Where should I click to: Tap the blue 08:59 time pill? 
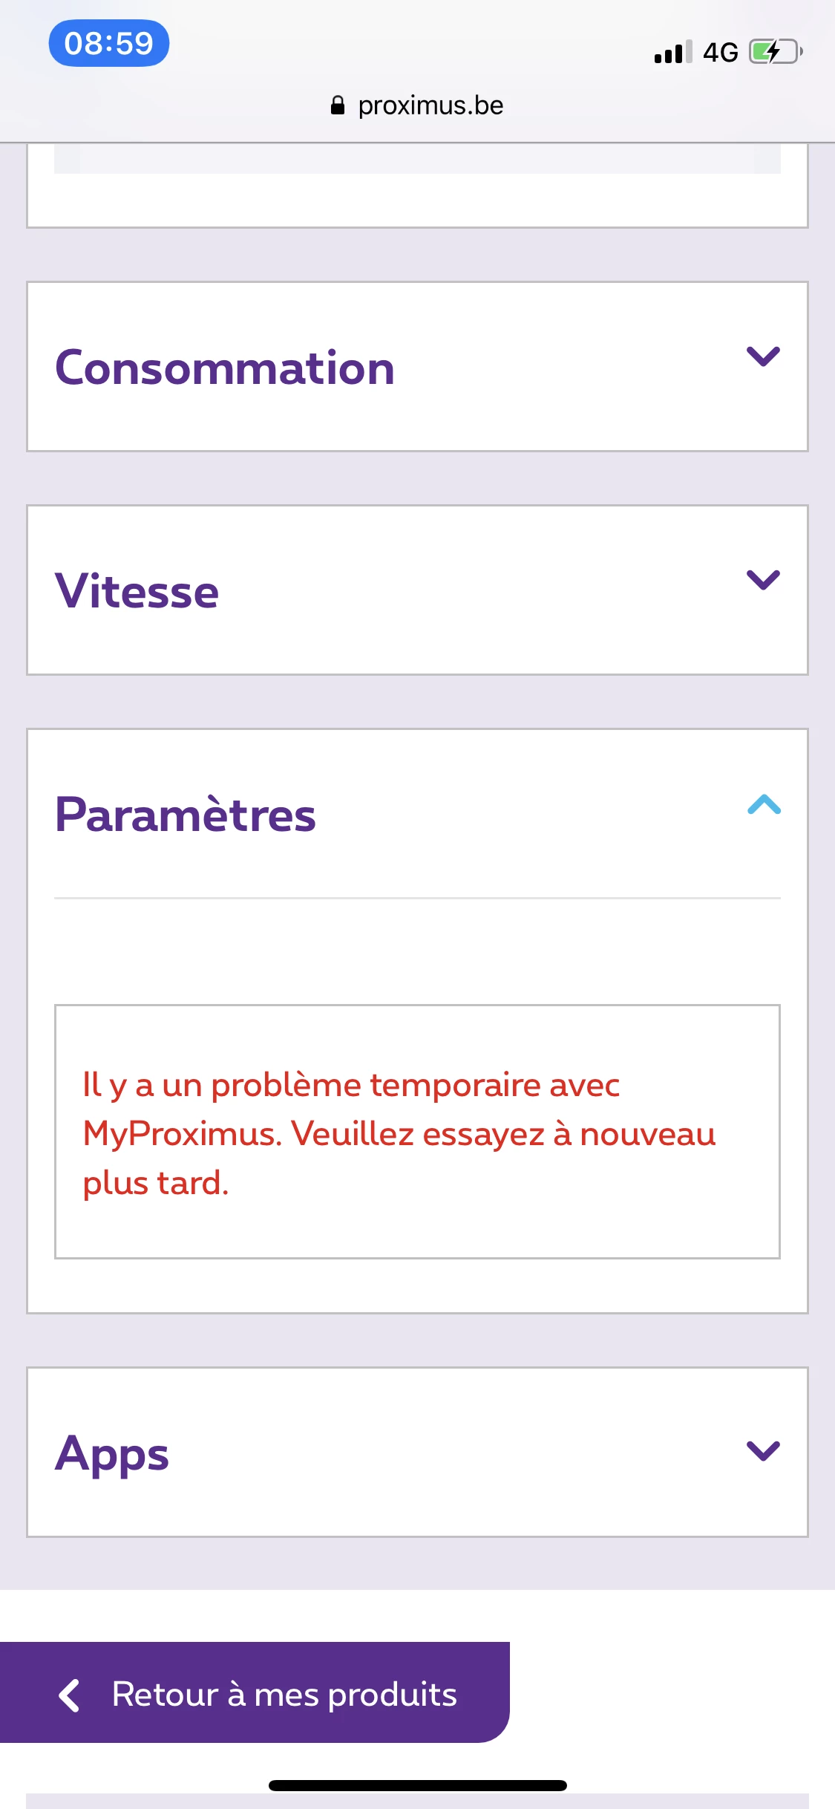coord(109,43)
